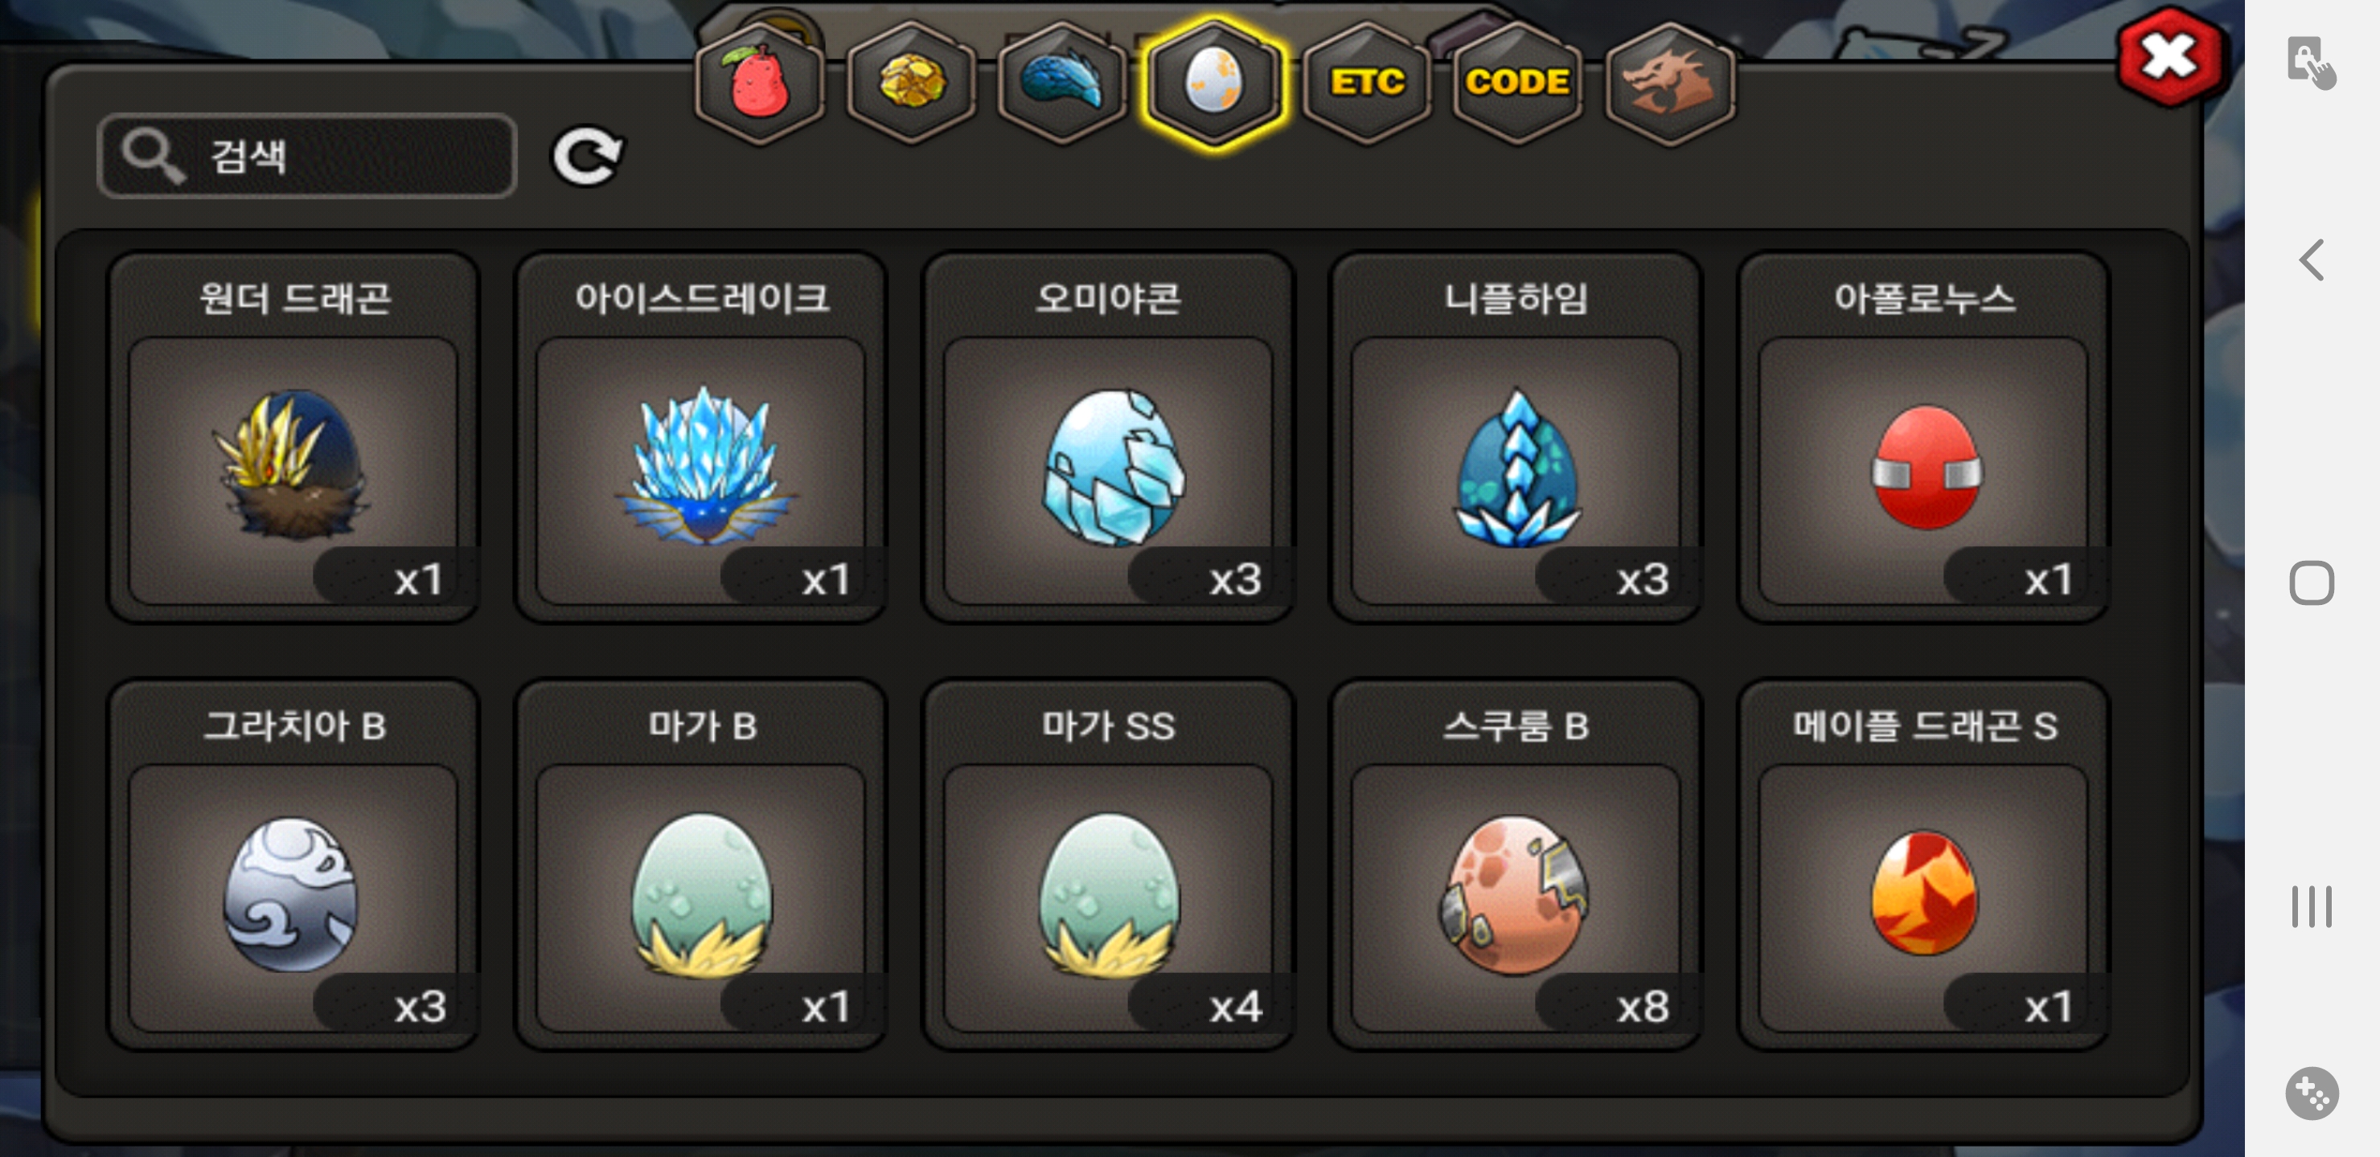Select the 마가 SS egg

(x=1109, y=865)
